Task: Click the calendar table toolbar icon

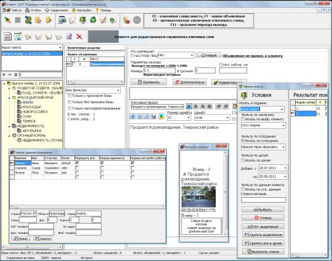Action: [x=61, y=20]
